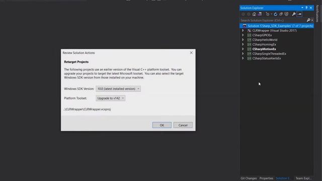Expand the CLRWrapper project node
Viewport: 322px width, 181px height.
tap(243, 30)
